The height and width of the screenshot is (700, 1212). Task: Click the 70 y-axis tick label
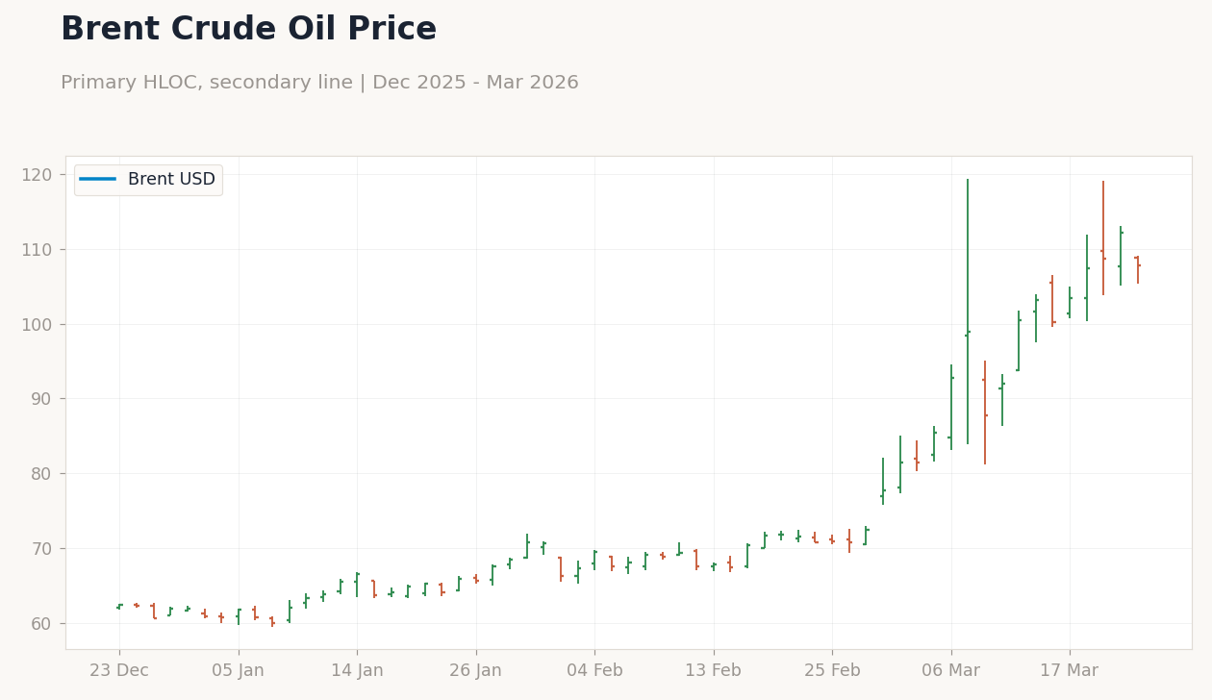point(41,549)
